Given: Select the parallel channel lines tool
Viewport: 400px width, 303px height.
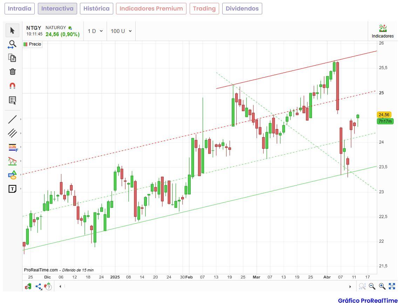Looking at the screenshot, I should click(x=12, y=133).
